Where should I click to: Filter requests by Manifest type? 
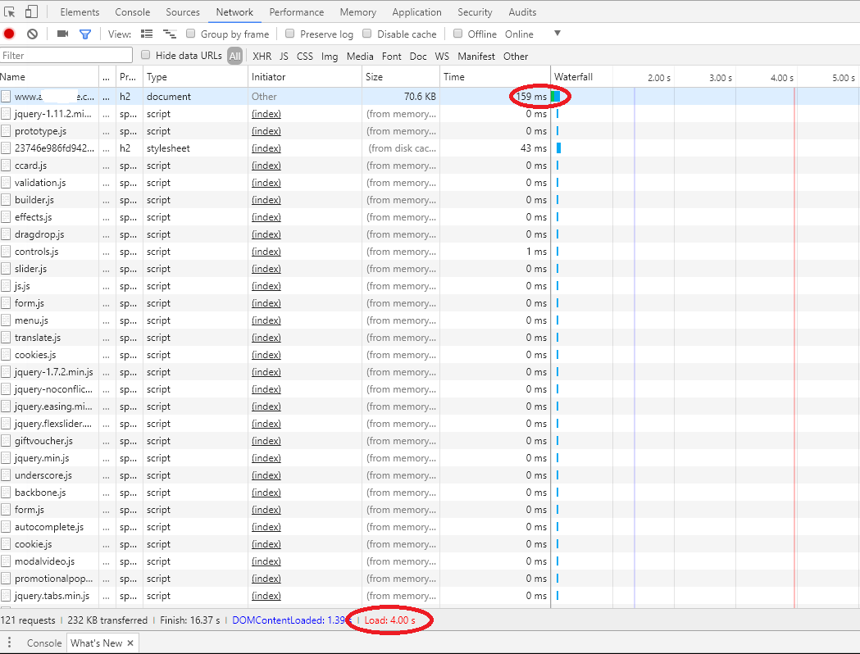coord(476,56)
